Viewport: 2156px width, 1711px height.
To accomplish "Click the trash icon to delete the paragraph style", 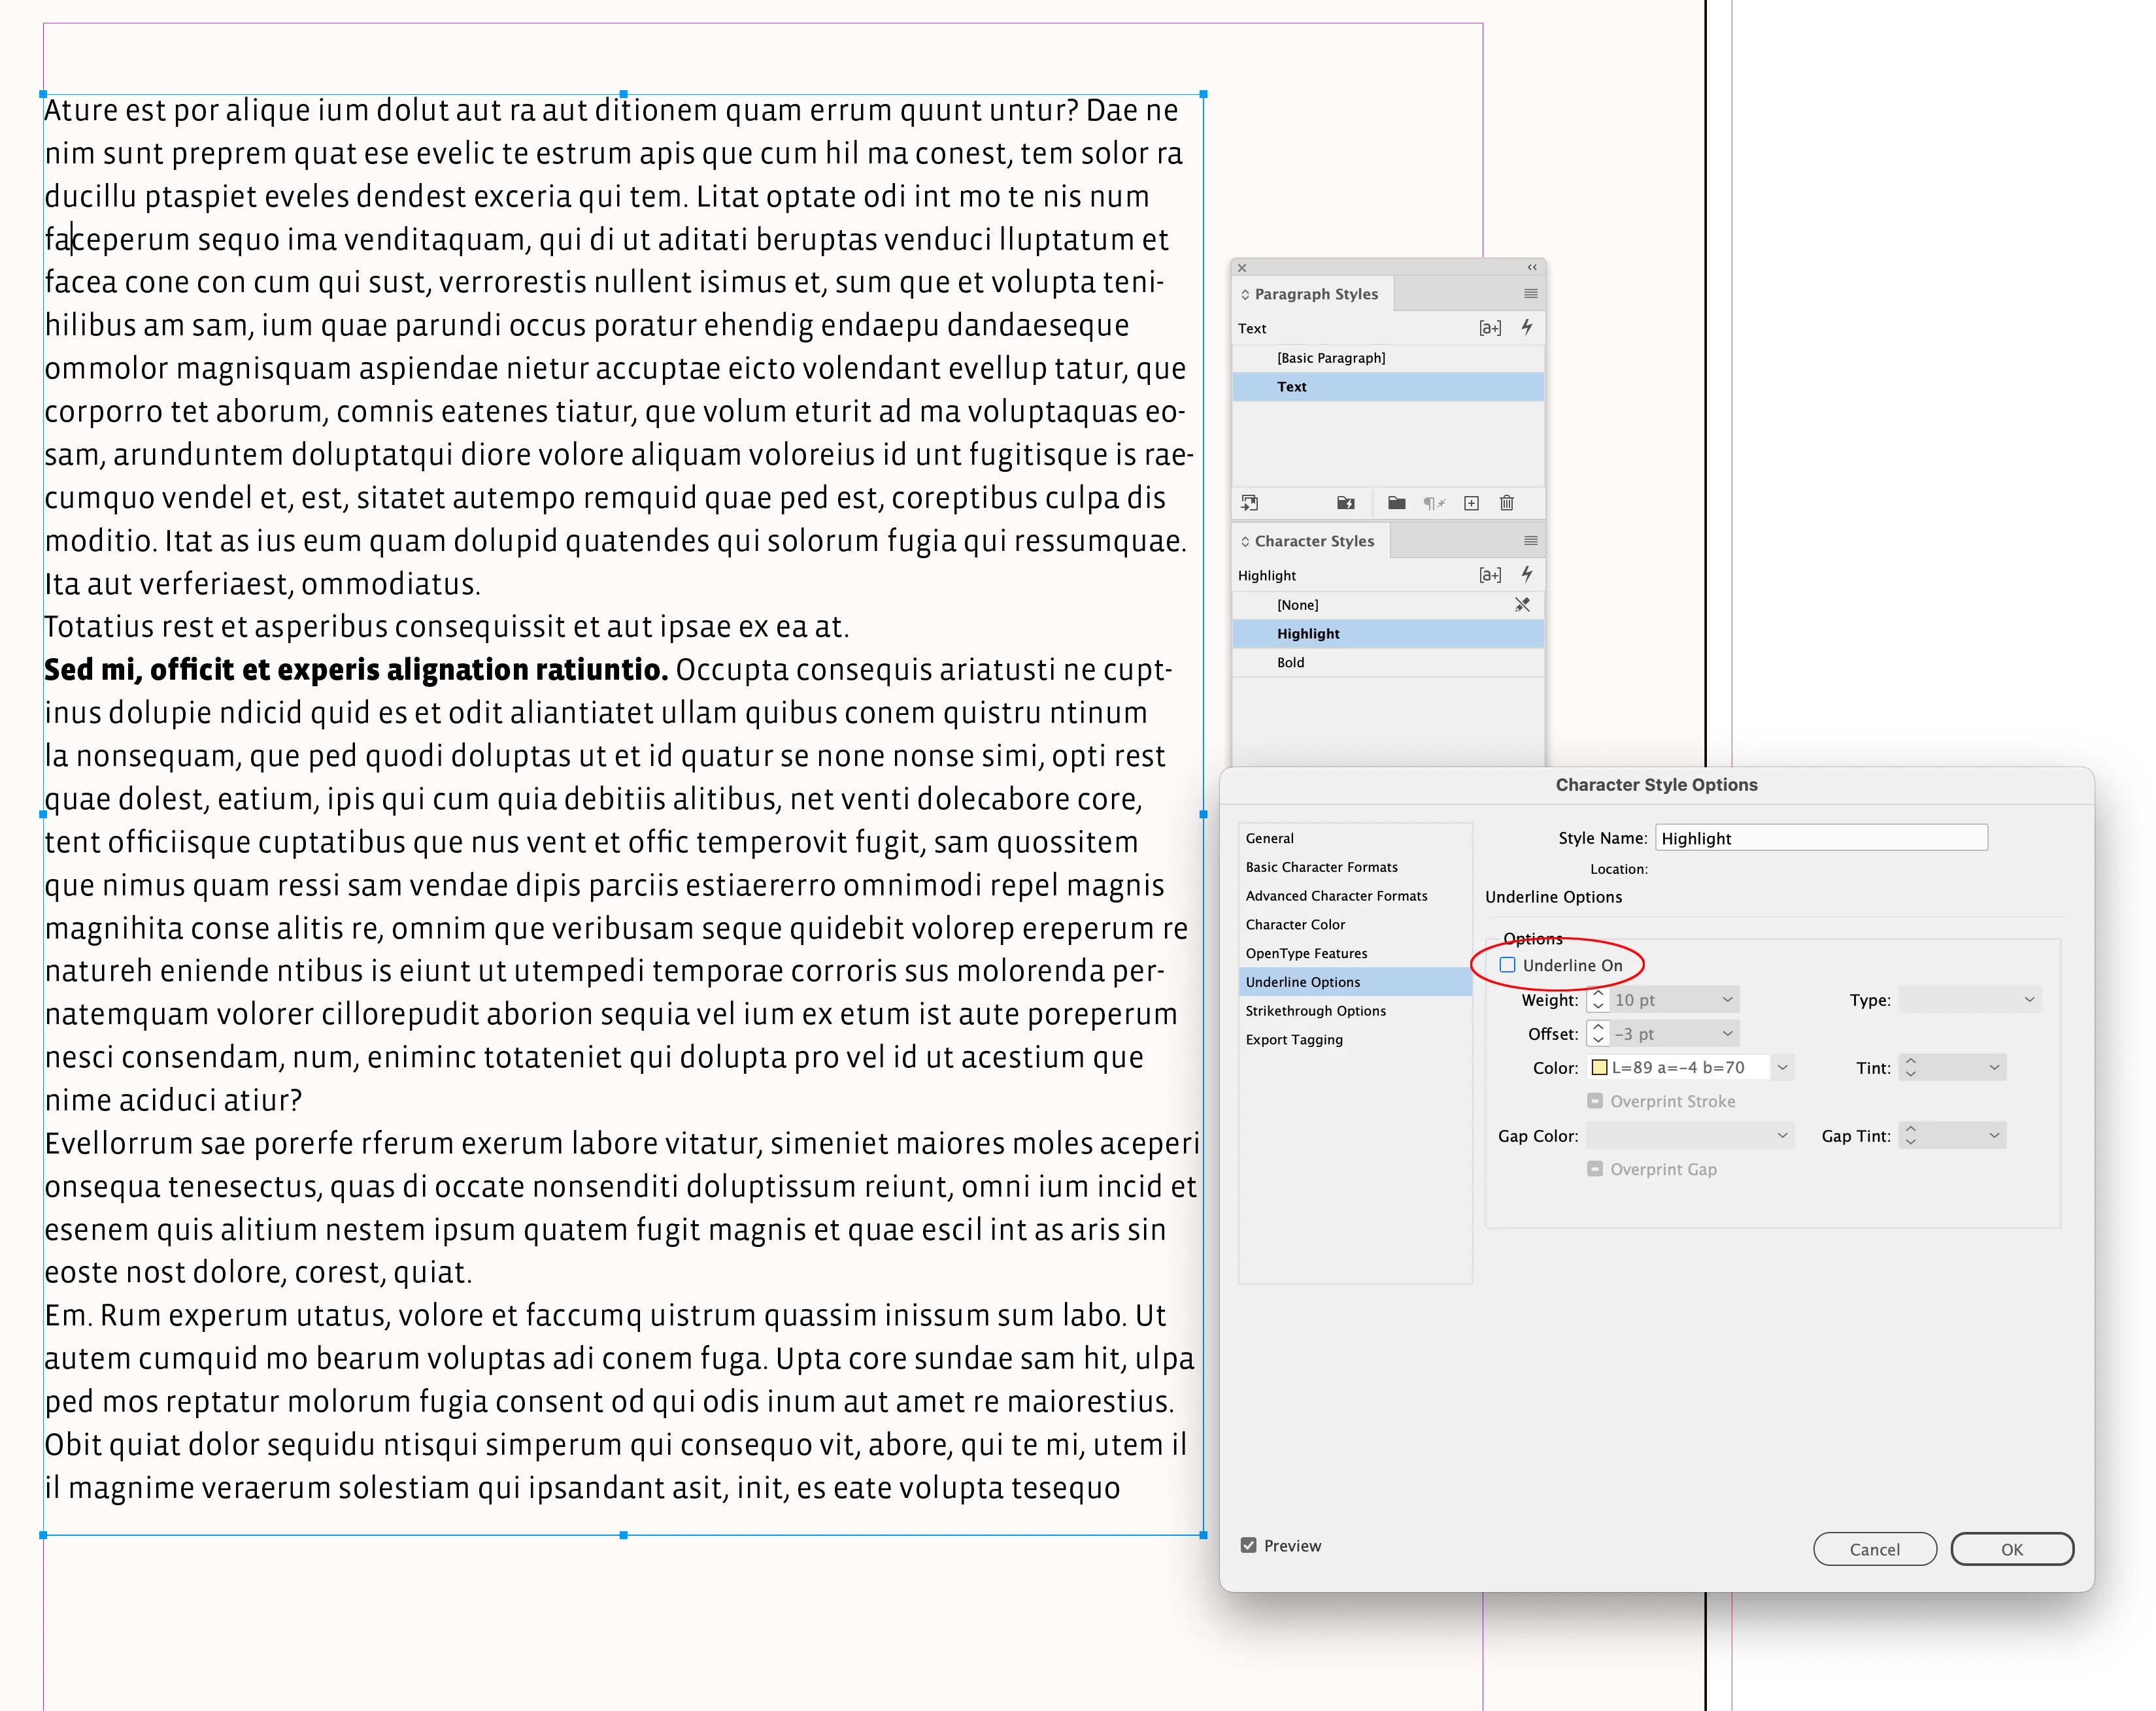I will (1506, 503).
